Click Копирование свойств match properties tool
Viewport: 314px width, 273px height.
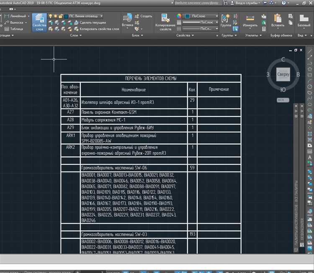point(165,23)
